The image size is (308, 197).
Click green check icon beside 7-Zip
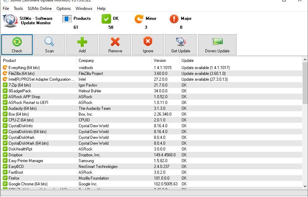coord(5,85)
